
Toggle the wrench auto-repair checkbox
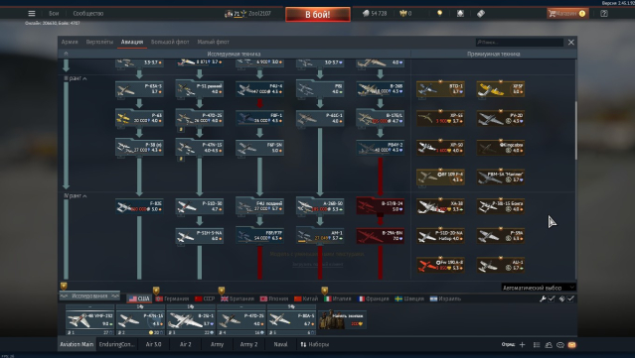click(x=552, y=298)
